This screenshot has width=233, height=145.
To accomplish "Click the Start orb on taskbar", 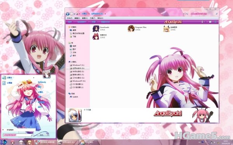I will click(3, 142).
